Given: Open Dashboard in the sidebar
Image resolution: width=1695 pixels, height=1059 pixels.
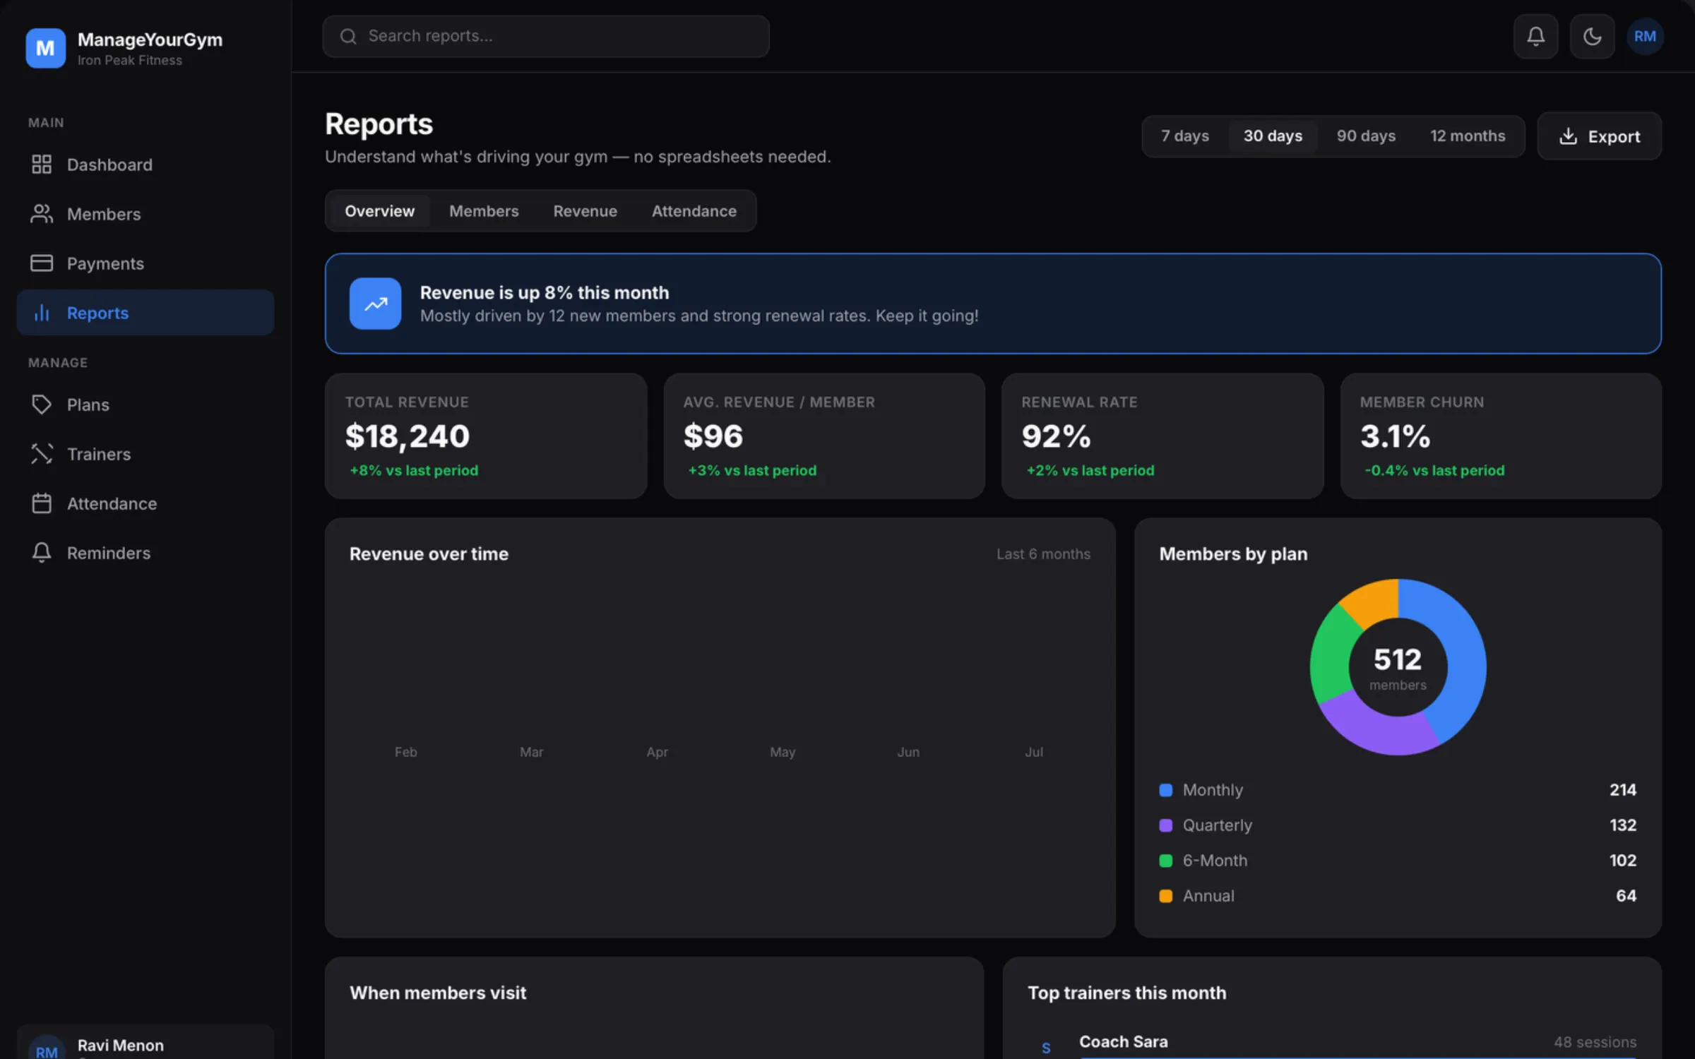Looking at the screenshot, I should point(145,164).
